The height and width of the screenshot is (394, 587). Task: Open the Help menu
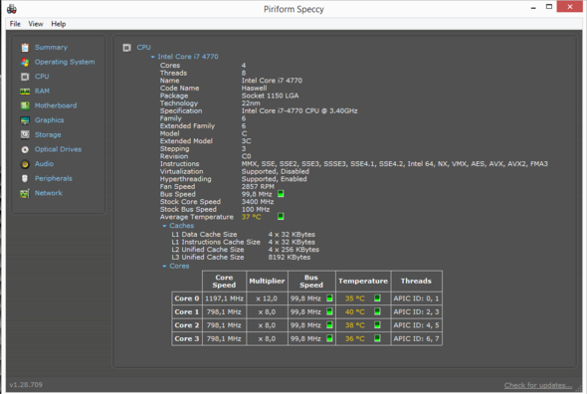coord(59,24)
